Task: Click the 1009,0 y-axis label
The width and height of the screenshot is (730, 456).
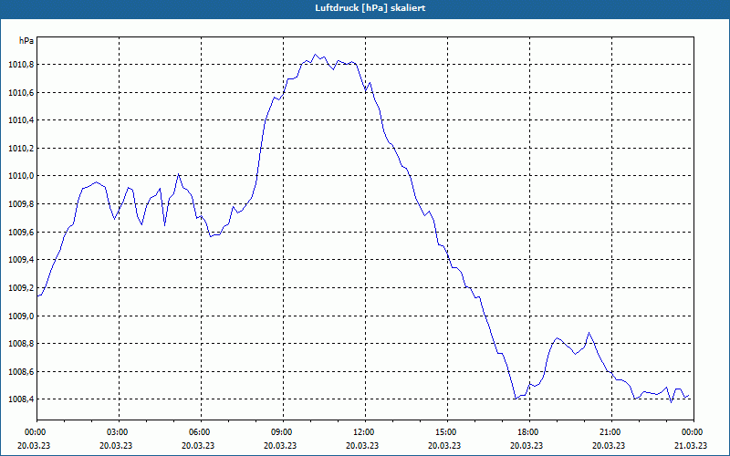Action: pyautogui.click(x=21, y=316)
